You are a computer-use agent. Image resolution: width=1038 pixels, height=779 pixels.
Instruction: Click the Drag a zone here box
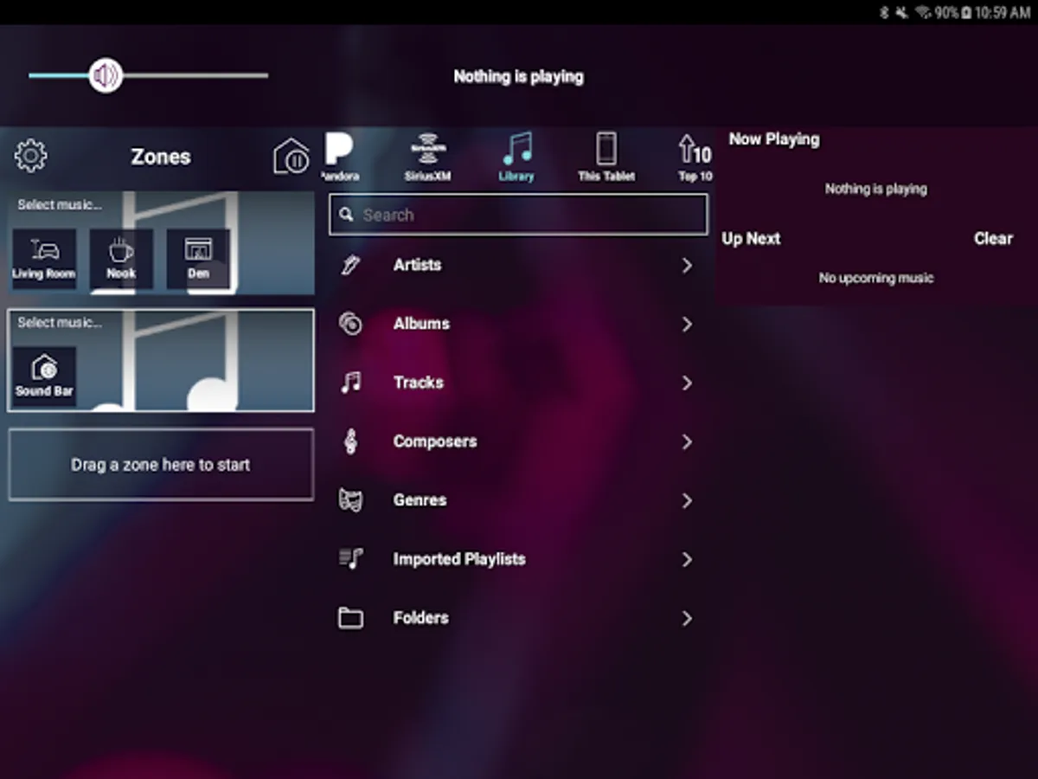click(x=161, y=465)
